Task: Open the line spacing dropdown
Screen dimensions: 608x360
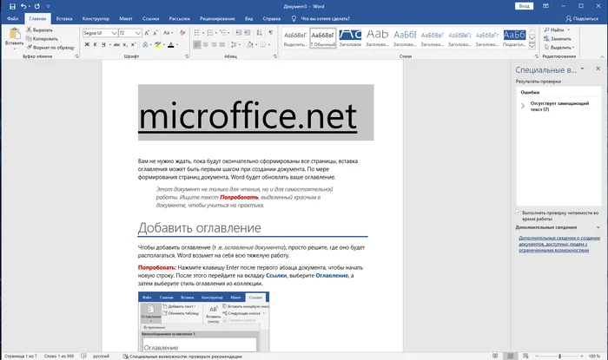Action: coord(234,44)
